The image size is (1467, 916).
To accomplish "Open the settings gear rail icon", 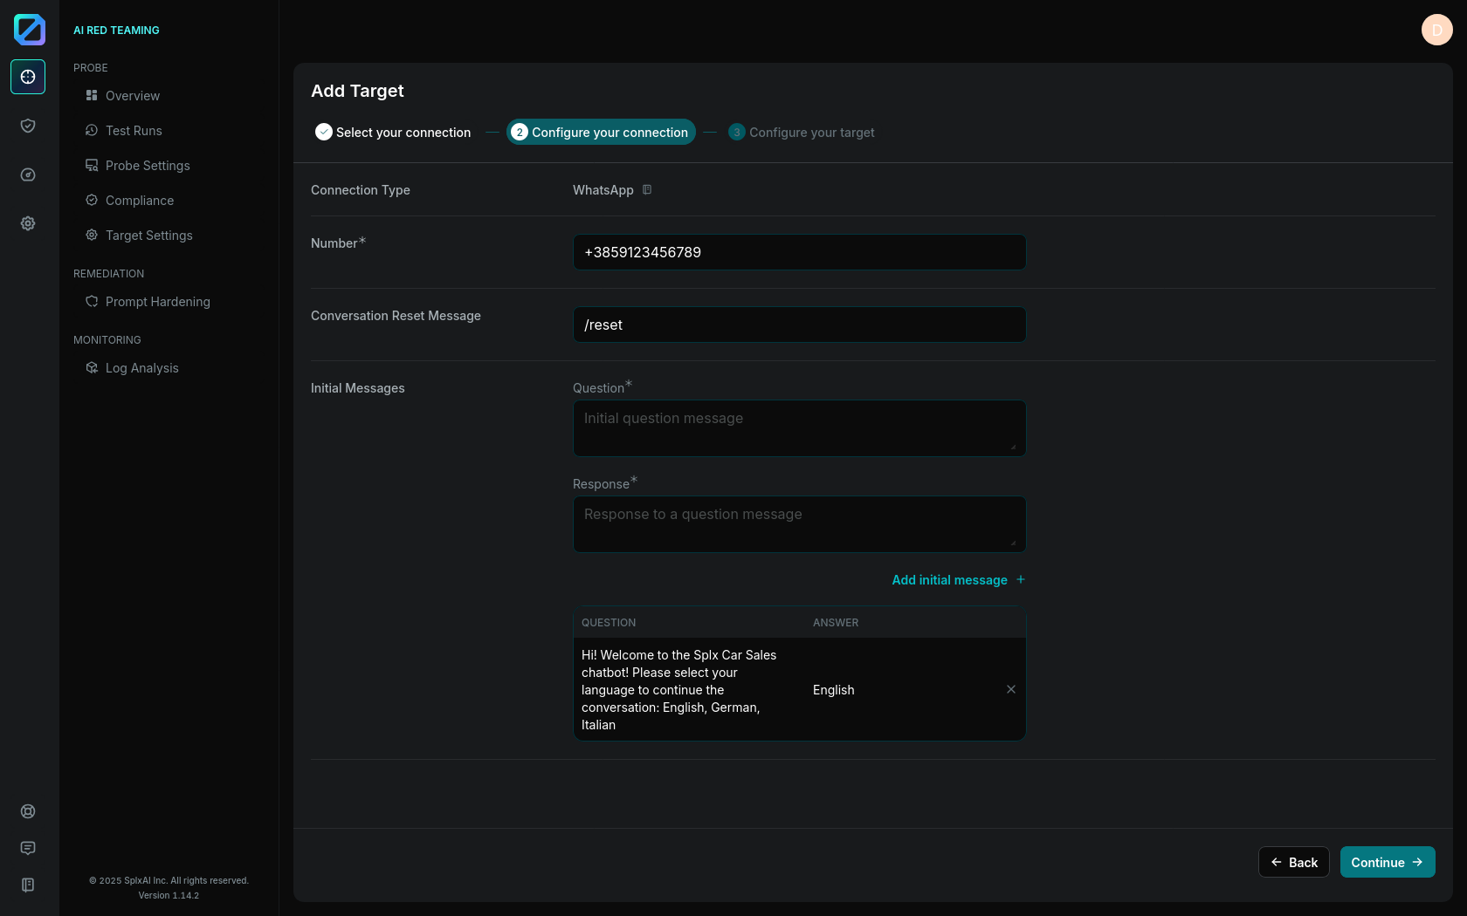I will coord(28,223).
